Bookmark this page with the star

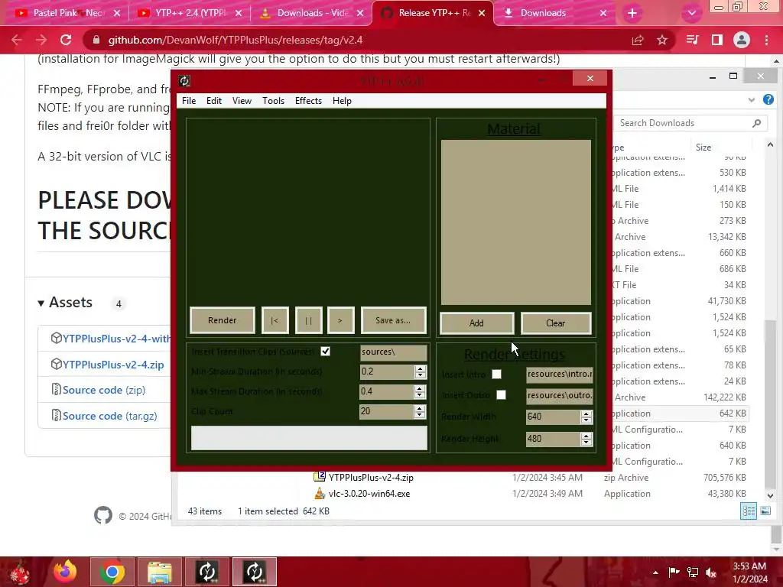click(662, 40)
